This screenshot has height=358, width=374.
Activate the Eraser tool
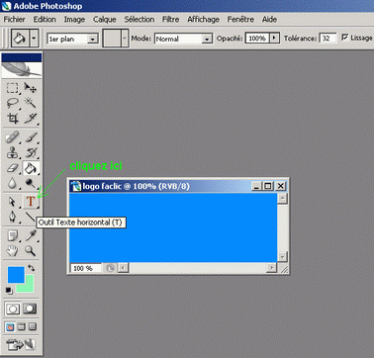pos(13,168)
